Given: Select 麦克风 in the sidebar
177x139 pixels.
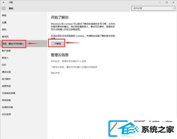Looking at the screenshot, I should pyautogui.click(x=5, y=37).
